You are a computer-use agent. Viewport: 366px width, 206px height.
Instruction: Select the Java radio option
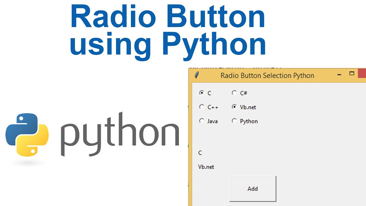[x=202, y=121]
